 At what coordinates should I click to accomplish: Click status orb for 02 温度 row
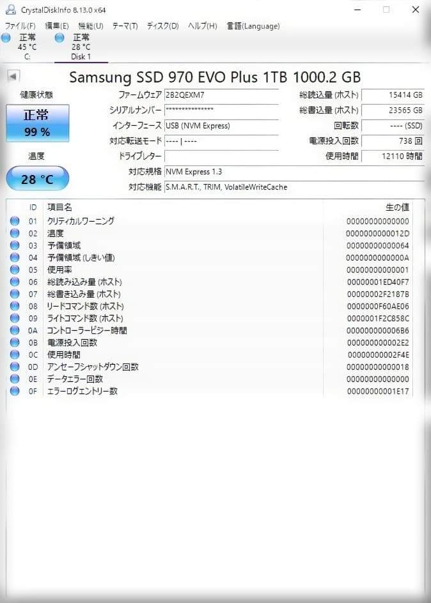click(x=15, y=233)
